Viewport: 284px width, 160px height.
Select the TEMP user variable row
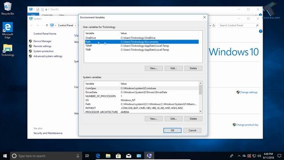coord(142,46)
